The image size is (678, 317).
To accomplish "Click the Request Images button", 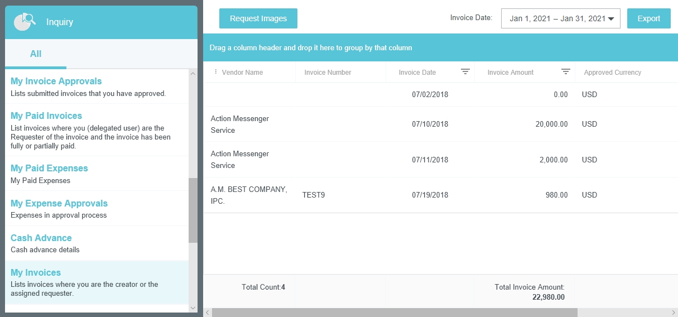I will 258,18.
